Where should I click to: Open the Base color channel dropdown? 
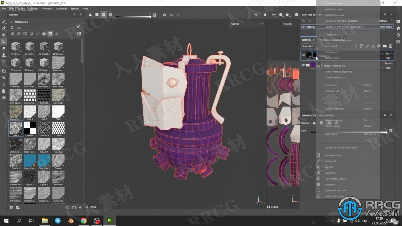click(310, 46)
